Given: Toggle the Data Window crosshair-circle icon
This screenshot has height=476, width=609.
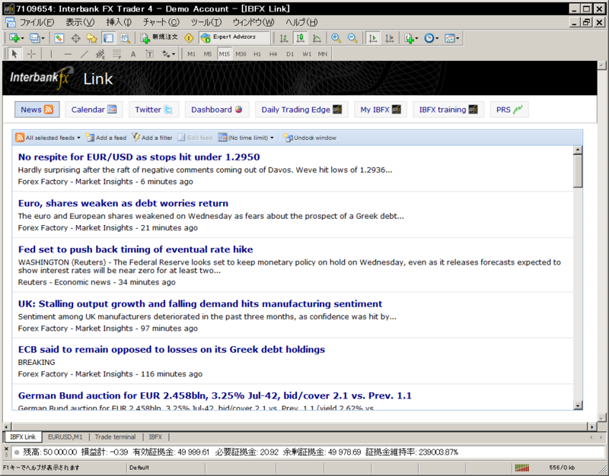Looking at the screenshot, I should click(x=75, y=38).
